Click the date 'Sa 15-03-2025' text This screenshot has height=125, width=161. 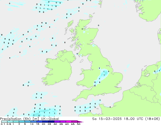point(107,119)
